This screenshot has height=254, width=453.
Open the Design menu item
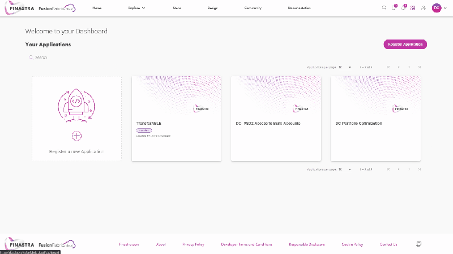click(212, 8)
